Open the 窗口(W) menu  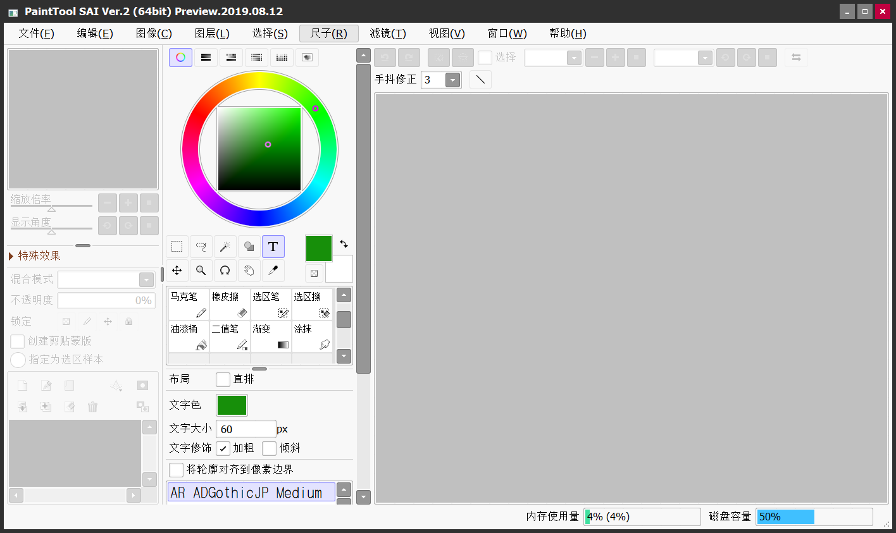pos(507,34)
